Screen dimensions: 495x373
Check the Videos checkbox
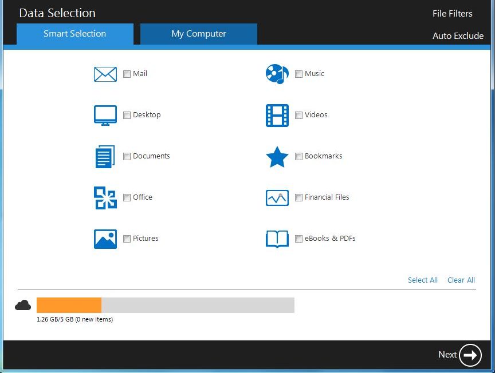click(x=298, y=115)
